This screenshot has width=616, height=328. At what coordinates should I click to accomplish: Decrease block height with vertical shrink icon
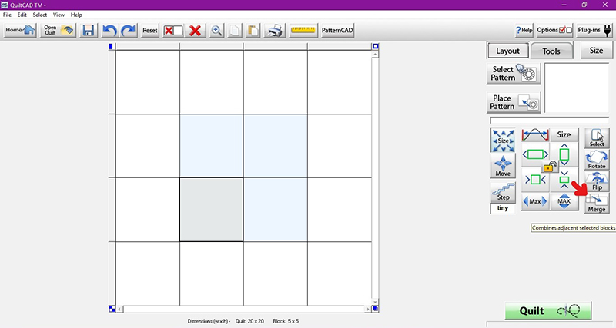[x=564, y=180]
